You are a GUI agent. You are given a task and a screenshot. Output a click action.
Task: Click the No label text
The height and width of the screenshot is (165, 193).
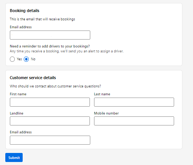[33, 59]
